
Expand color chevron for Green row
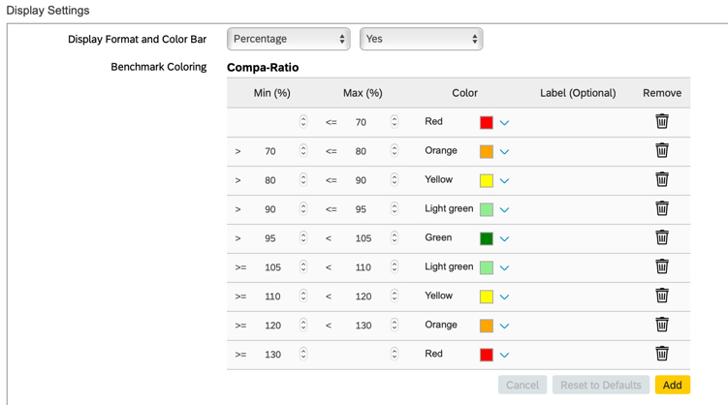coord(504,239)
